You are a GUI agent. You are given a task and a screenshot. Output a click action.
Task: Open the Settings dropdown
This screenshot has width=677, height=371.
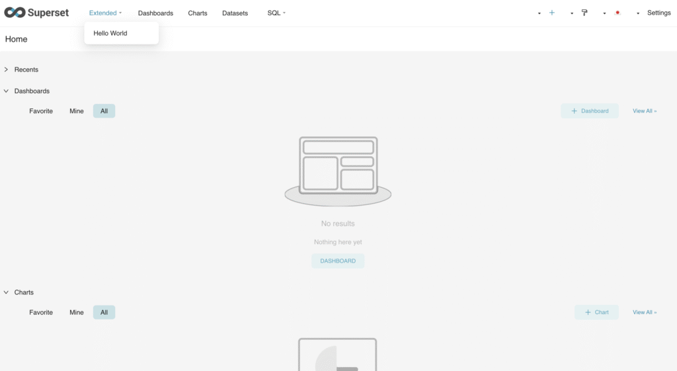pos(658,13)
